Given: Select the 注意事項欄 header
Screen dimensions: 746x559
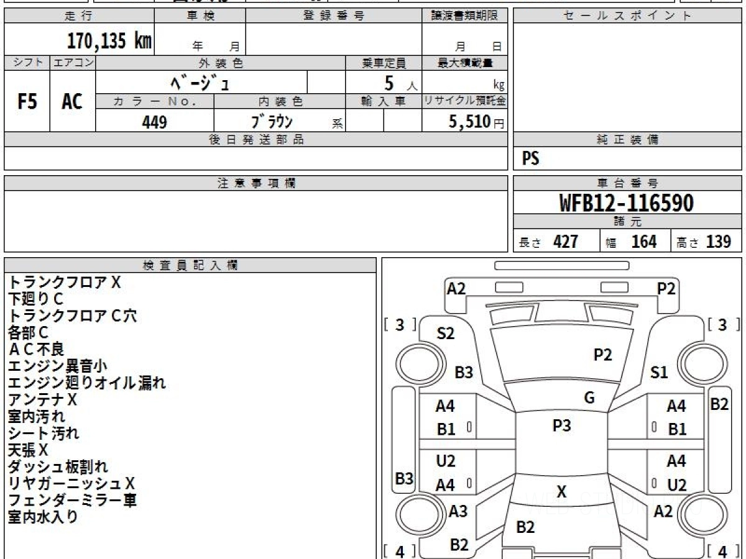Looking at the screenshot, I should pos(256,183).
